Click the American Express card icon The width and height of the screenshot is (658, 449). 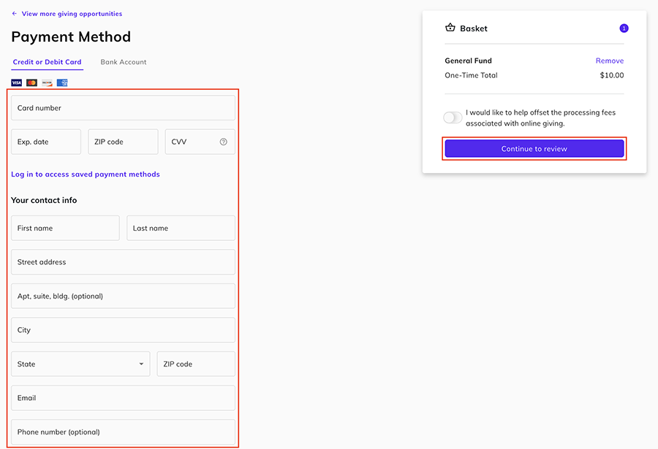click(x=62, y=82)
